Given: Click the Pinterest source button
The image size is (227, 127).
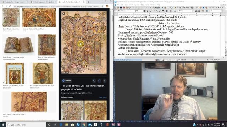Looking at the screenshot, I should point(67,81).
